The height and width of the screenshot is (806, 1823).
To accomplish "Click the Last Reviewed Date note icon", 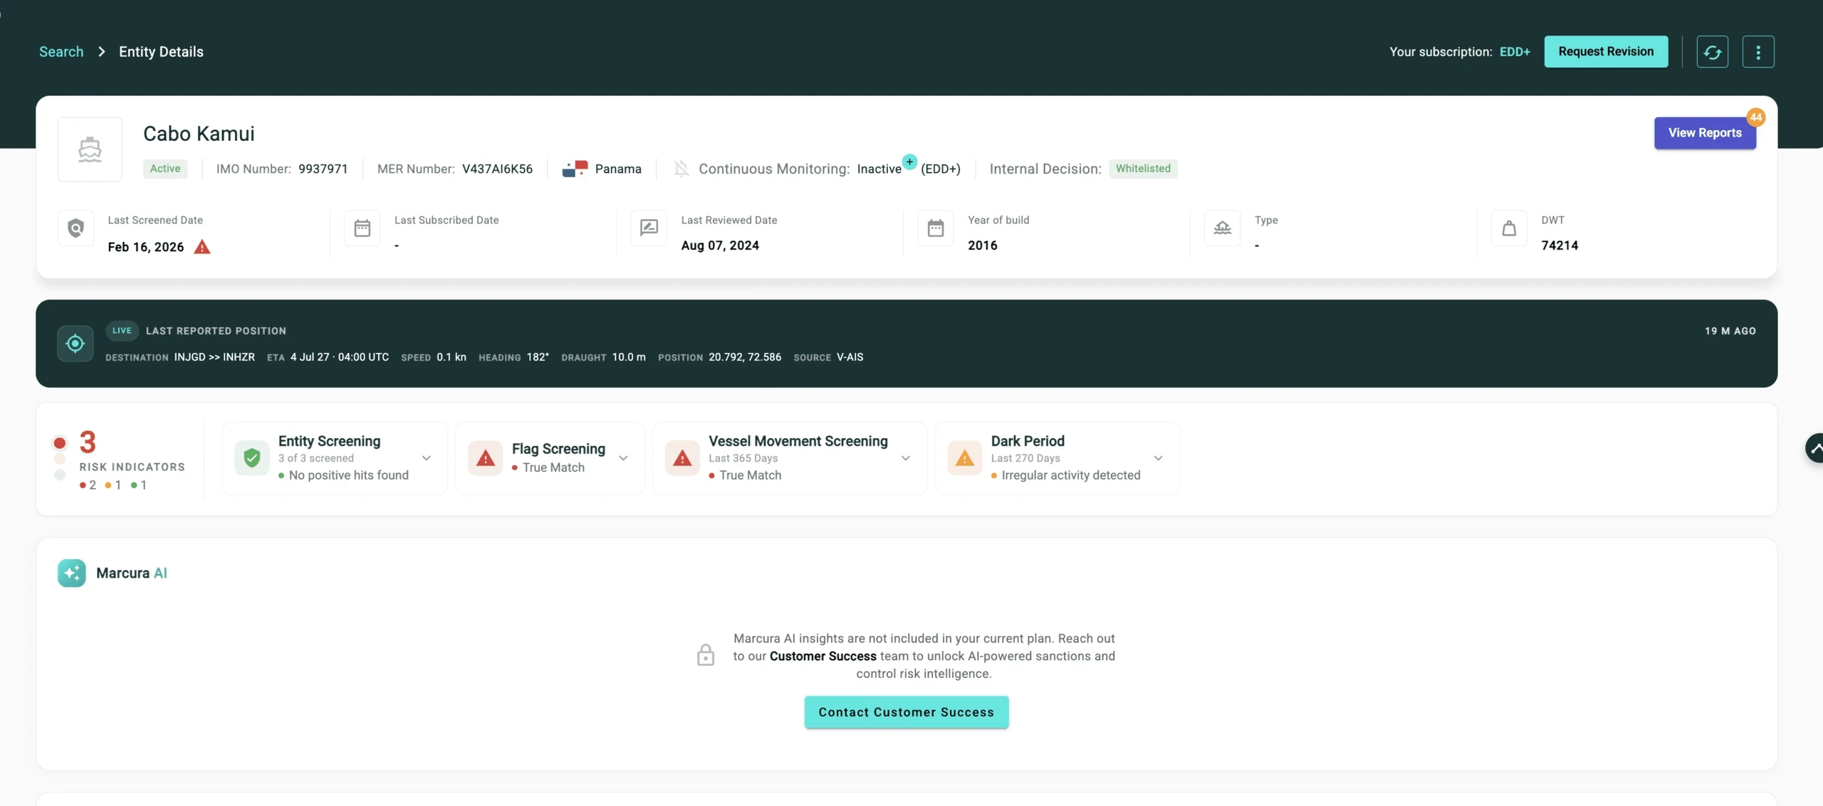I will pos(649,228).
